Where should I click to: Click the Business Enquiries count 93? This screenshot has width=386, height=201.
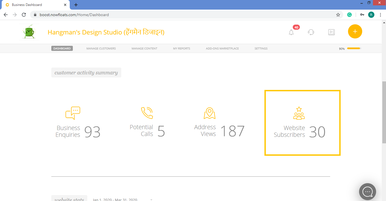click(92, 132)
